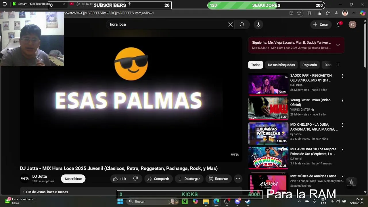Screen dimensions: 368x207
Task: Launch Minecraft from the taskbar
Action: pyautogui.click(x=185, y=202)
